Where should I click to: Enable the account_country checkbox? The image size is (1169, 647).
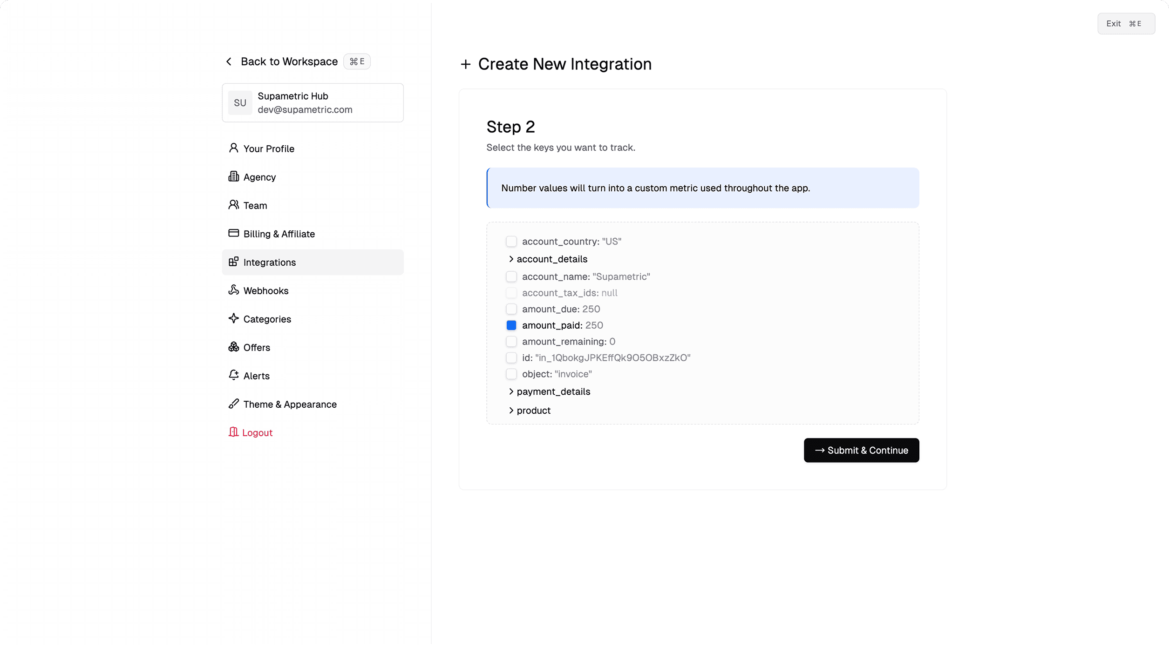511,242
